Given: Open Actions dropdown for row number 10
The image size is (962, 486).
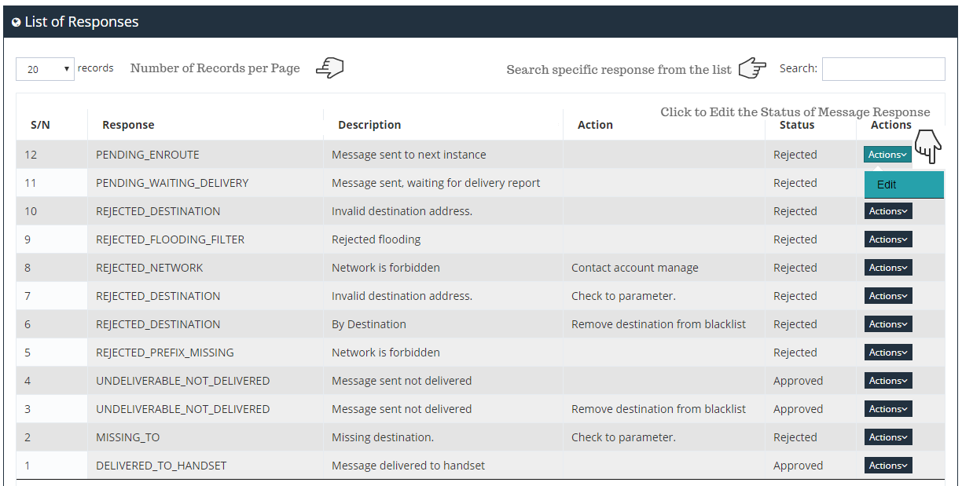Looking at the screenshot, I should pyautogui.click(x=888, y=211).
